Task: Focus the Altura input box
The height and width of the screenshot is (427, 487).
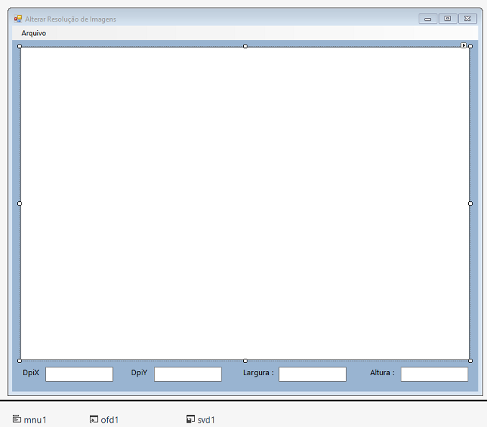Action: (434, 374)
